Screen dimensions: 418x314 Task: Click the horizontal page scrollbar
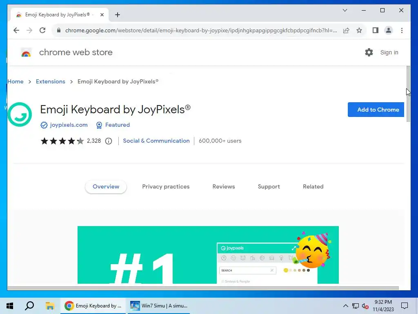(203, 288)
